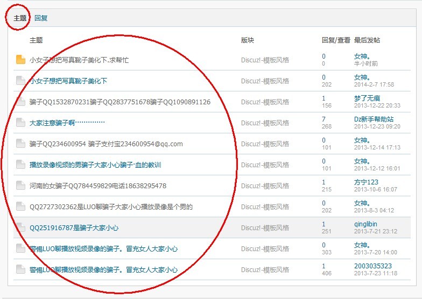Click view count 215
422x299 pixels.
point(327,189)
